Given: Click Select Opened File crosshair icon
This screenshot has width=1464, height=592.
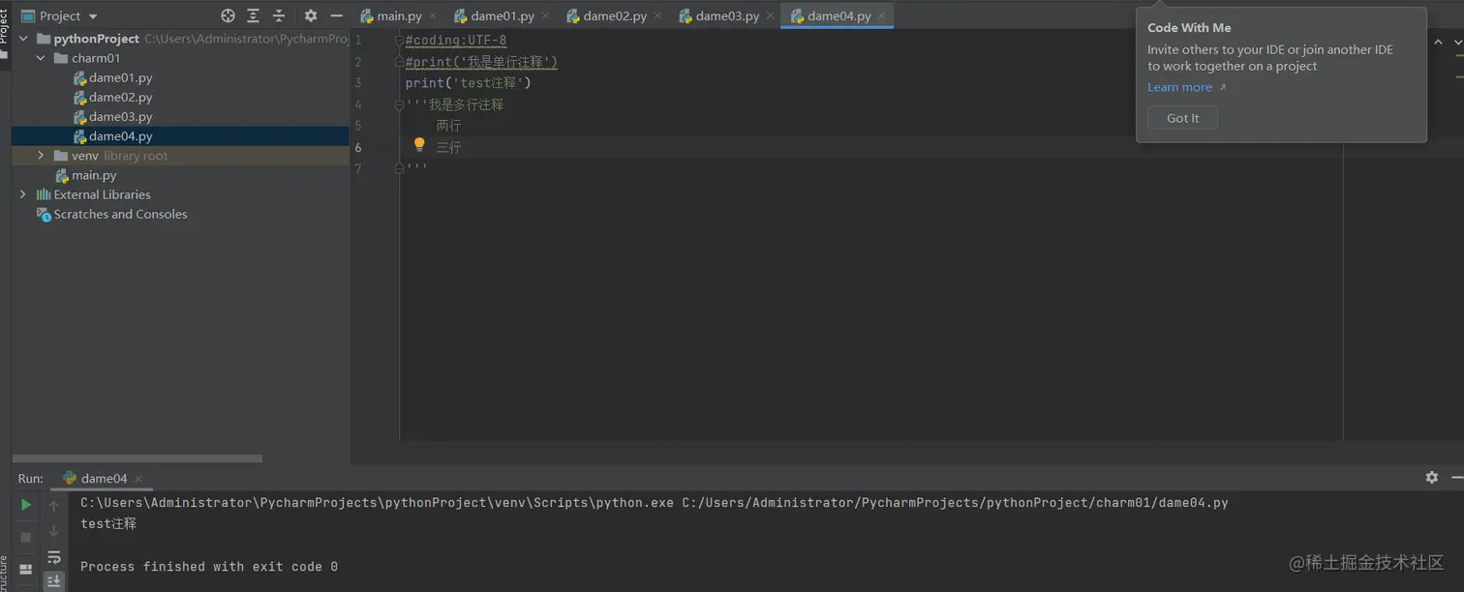Looking at the screenshot, I should tap(228, 15).
